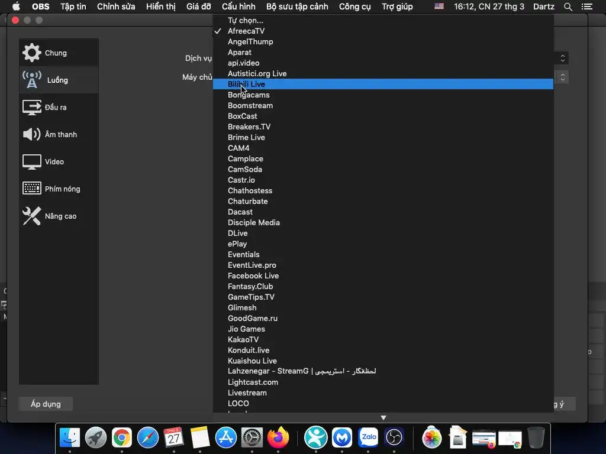Select Lightcast.com service
Image resolution: width=606 pixels, height=454 pixels.
[x=383, y=382]
